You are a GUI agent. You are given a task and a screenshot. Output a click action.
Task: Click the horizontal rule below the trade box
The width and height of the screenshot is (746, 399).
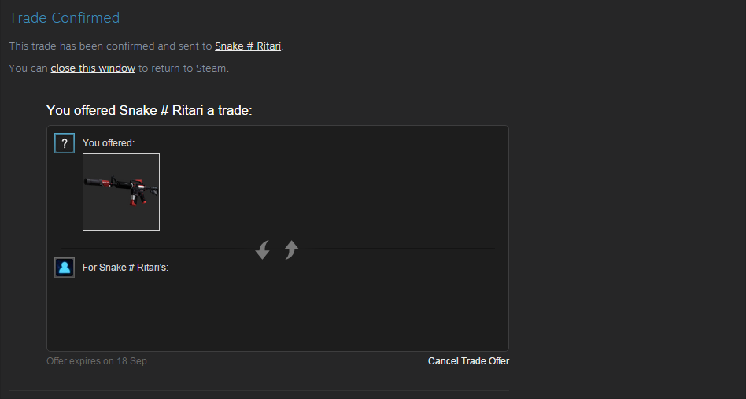(x=259, y=390)
